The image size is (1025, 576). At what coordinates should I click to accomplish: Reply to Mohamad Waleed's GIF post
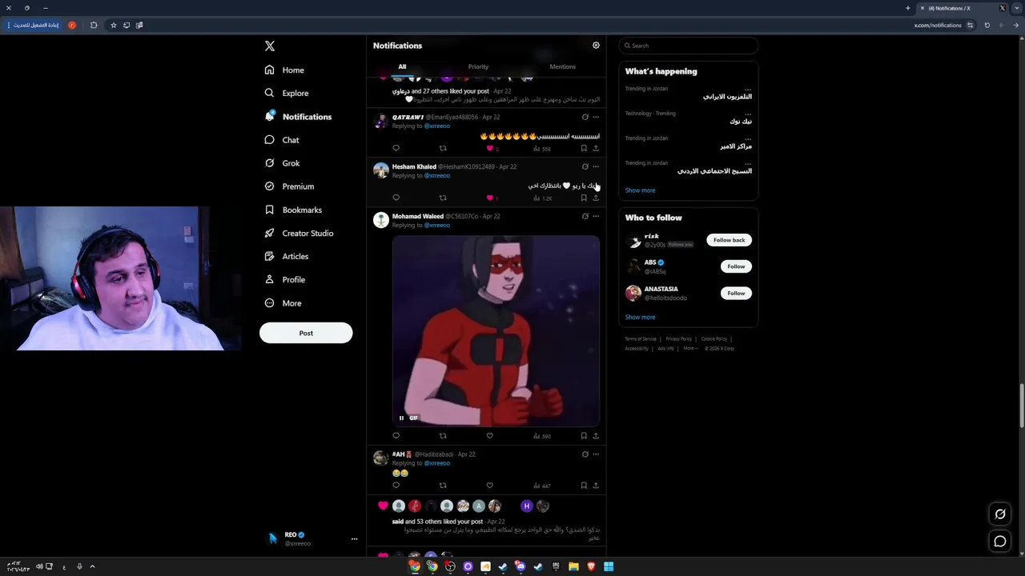[396, 436]
